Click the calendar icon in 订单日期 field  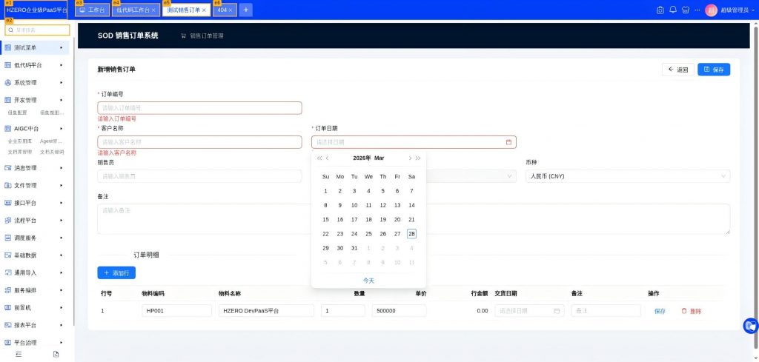point(509,142)
